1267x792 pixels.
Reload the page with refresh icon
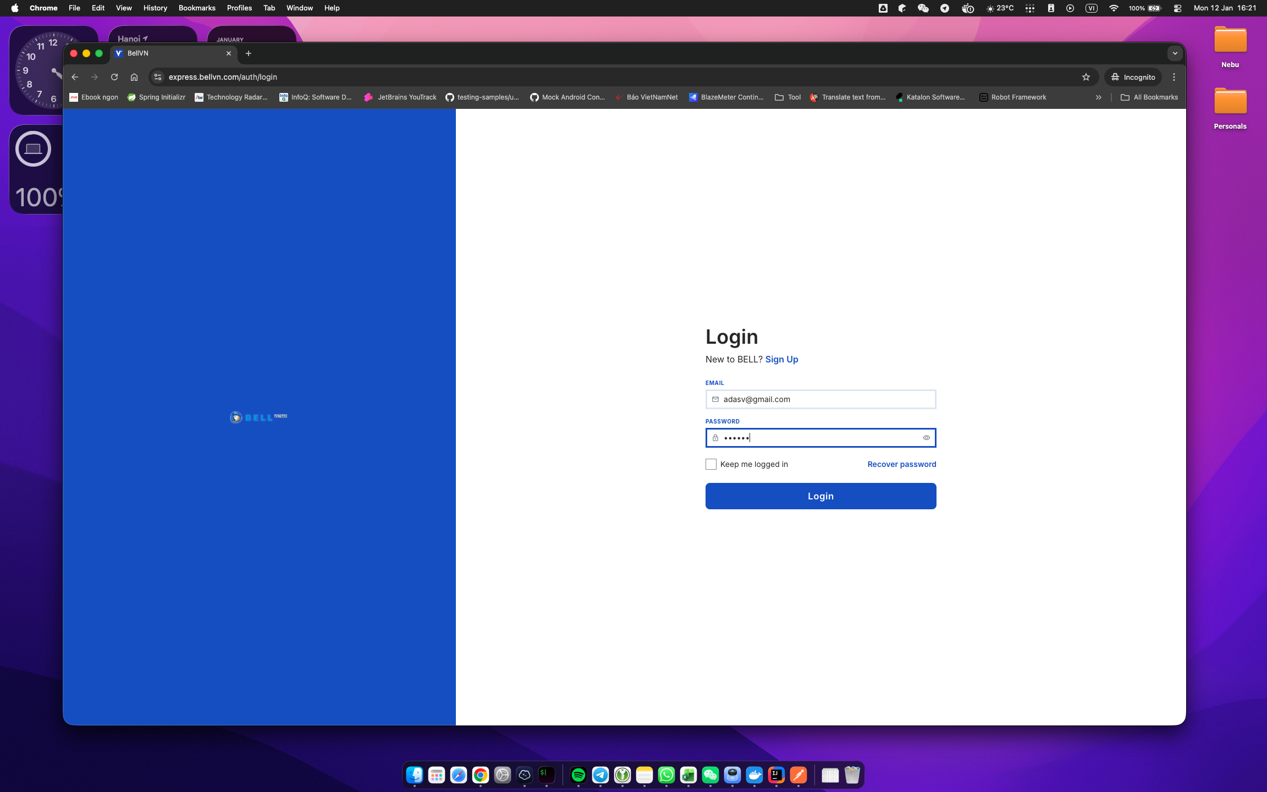(x=114, y=77)
